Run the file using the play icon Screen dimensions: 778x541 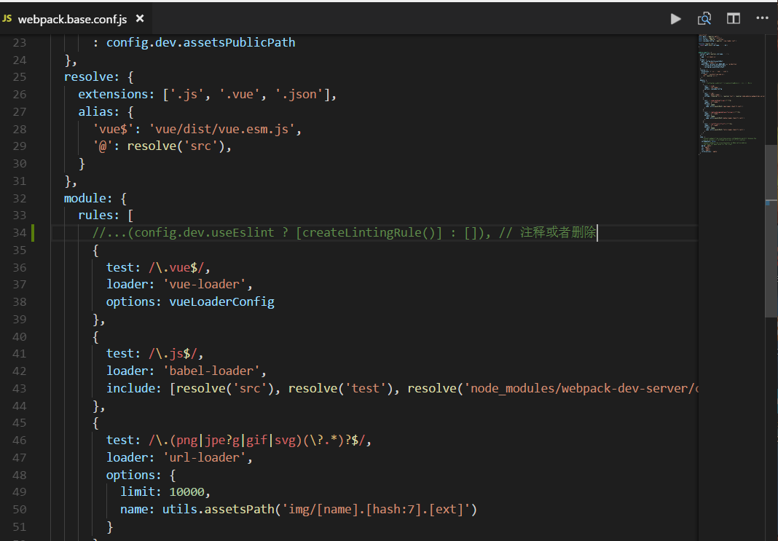[x=675, y=18]
